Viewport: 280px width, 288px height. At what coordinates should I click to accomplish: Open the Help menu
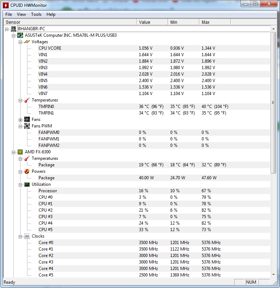[51, 14]
